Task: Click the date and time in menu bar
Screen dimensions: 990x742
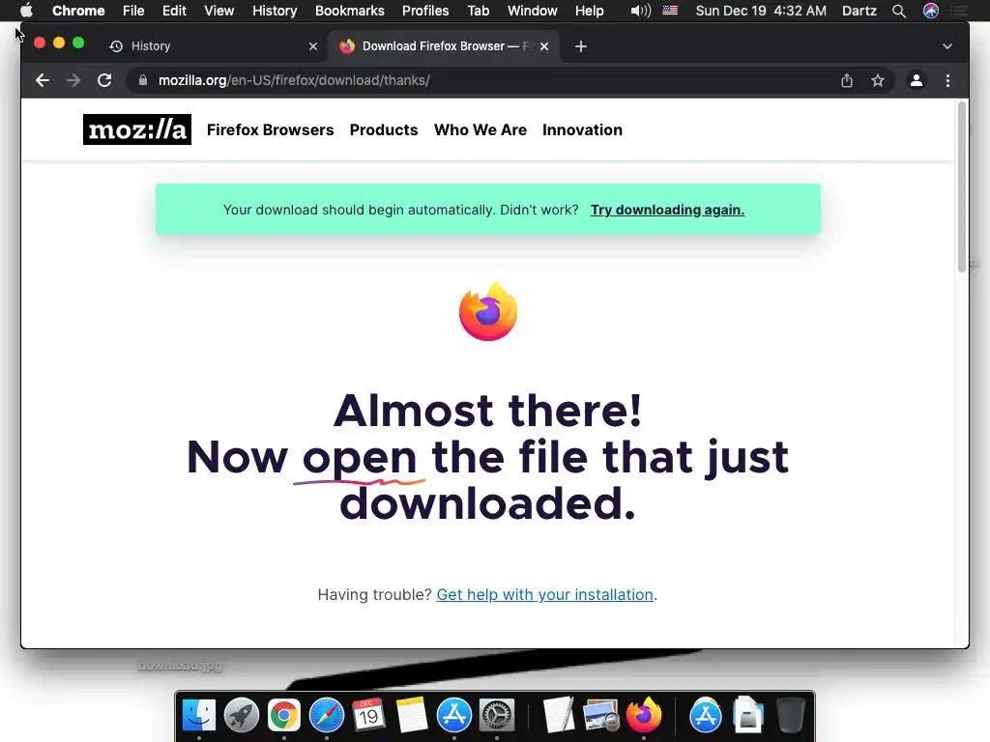Action: click(x=761, y=11)
